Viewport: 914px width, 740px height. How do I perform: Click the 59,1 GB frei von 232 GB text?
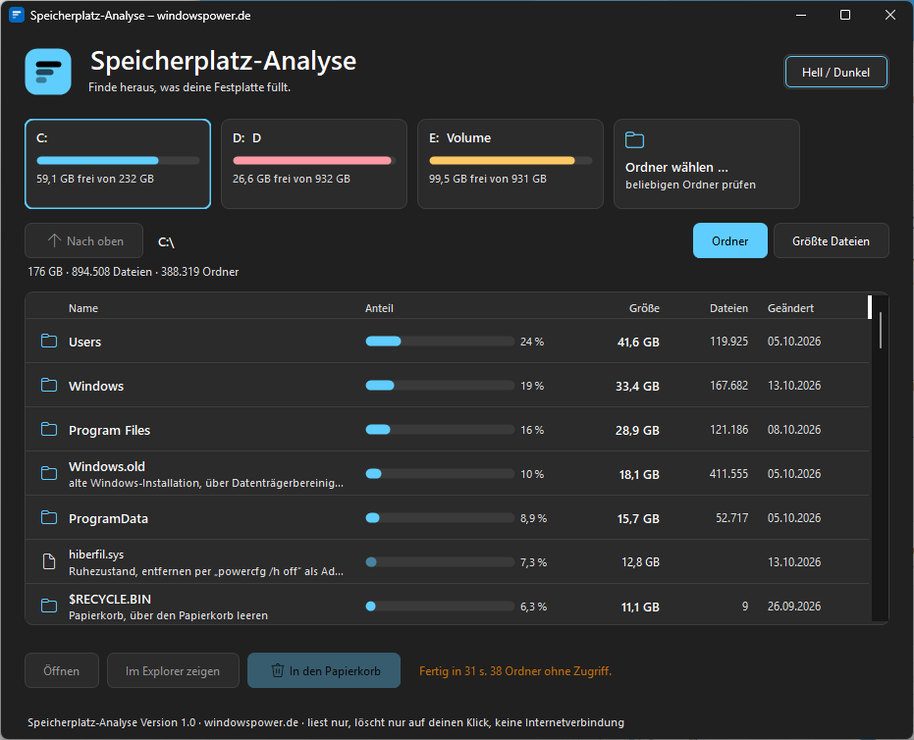click(x=95, y=179)
